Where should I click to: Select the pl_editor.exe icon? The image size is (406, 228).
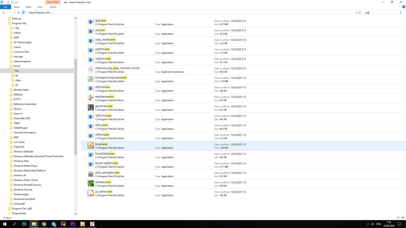click(90, 193)
